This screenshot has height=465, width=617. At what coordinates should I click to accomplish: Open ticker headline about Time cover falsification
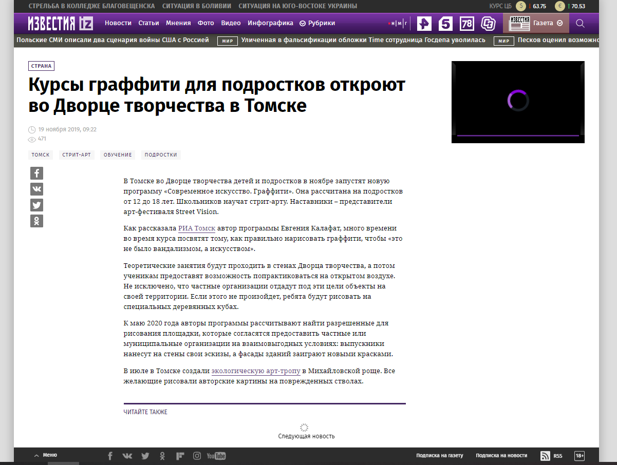[363, 40]
